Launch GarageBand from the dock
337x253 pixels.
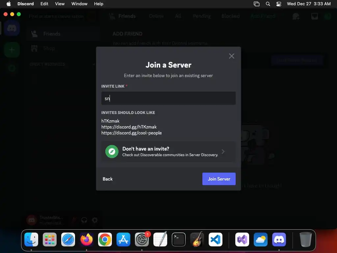[x=197, y=239]
